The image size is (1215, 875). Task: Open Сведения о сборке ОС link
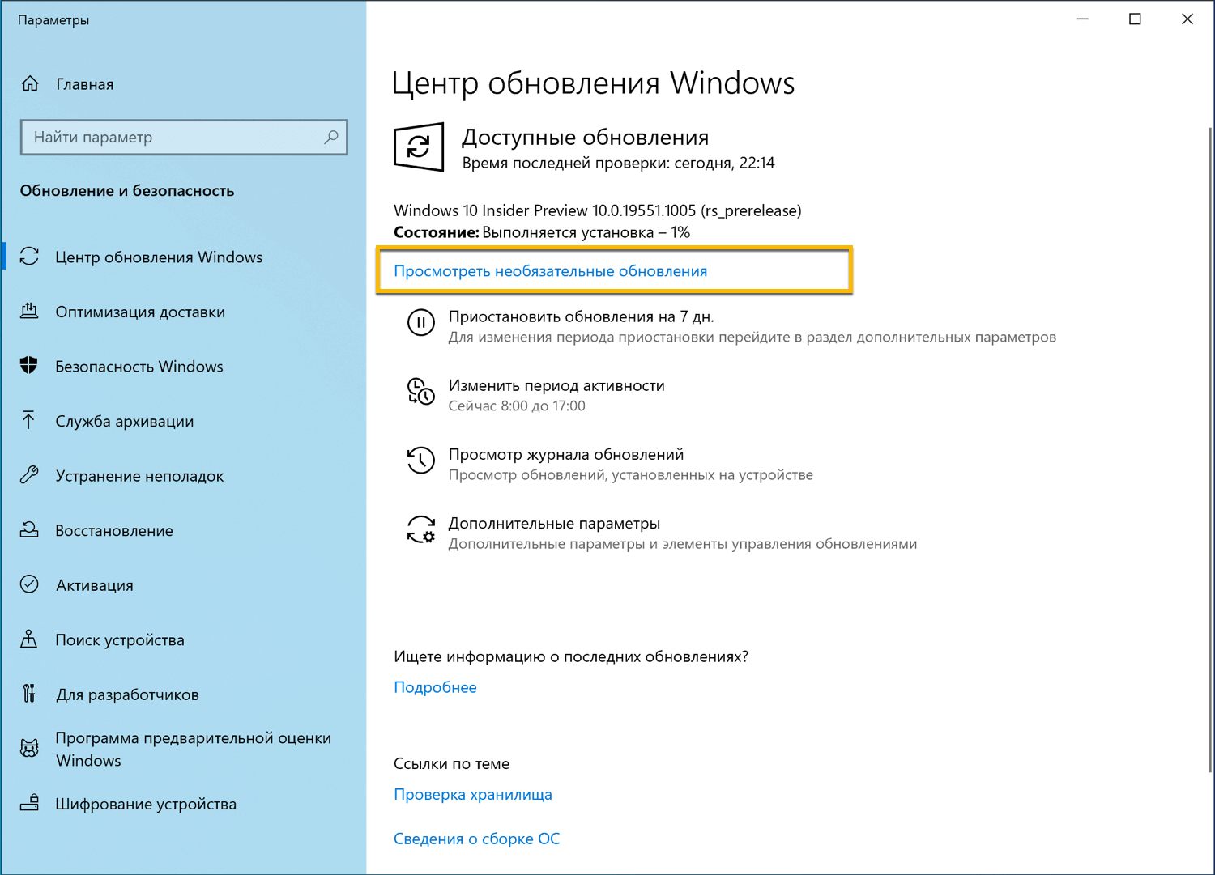[476, 839]
